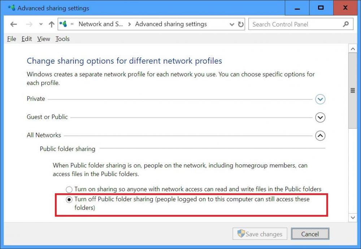The height and width of the screenshot is (249, 361).
Task: Click the Cancel button
Action: (x=310, y=234)
